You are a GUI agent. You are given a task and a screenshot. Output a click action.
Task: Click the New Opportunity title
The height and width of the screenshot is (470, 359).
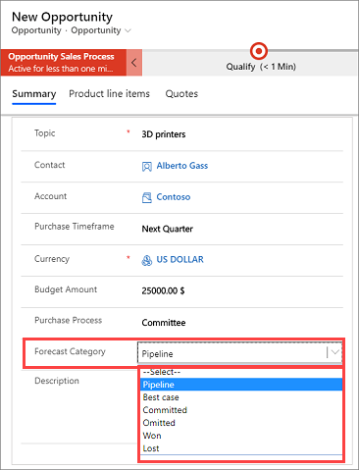click(62, 17)
